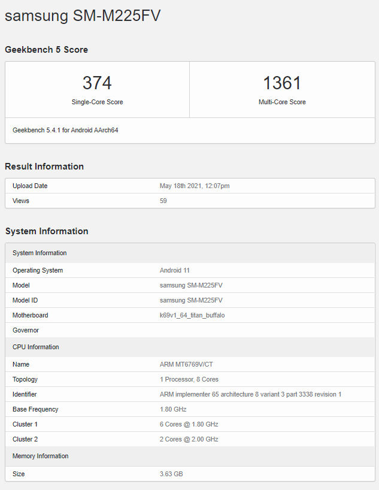379x490 pixels.
Task: Select the memory size 3.63 GB
Action: pyautogui.click(x=171, y=474)
